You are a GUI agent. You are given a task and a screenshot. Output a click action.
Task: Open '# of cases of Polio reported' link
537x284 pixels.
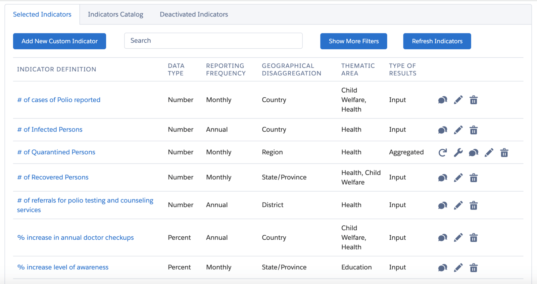pos(59,100)
